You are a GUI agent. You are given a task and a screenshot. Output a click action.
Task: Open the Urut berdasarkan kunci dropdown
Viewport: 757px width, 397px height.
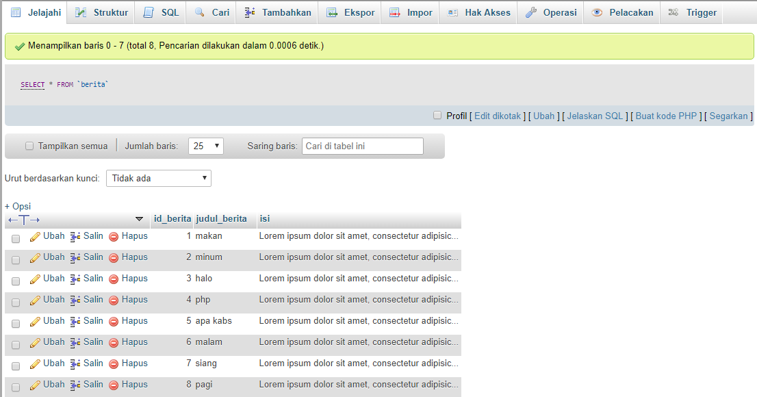[x=158, y=178]
